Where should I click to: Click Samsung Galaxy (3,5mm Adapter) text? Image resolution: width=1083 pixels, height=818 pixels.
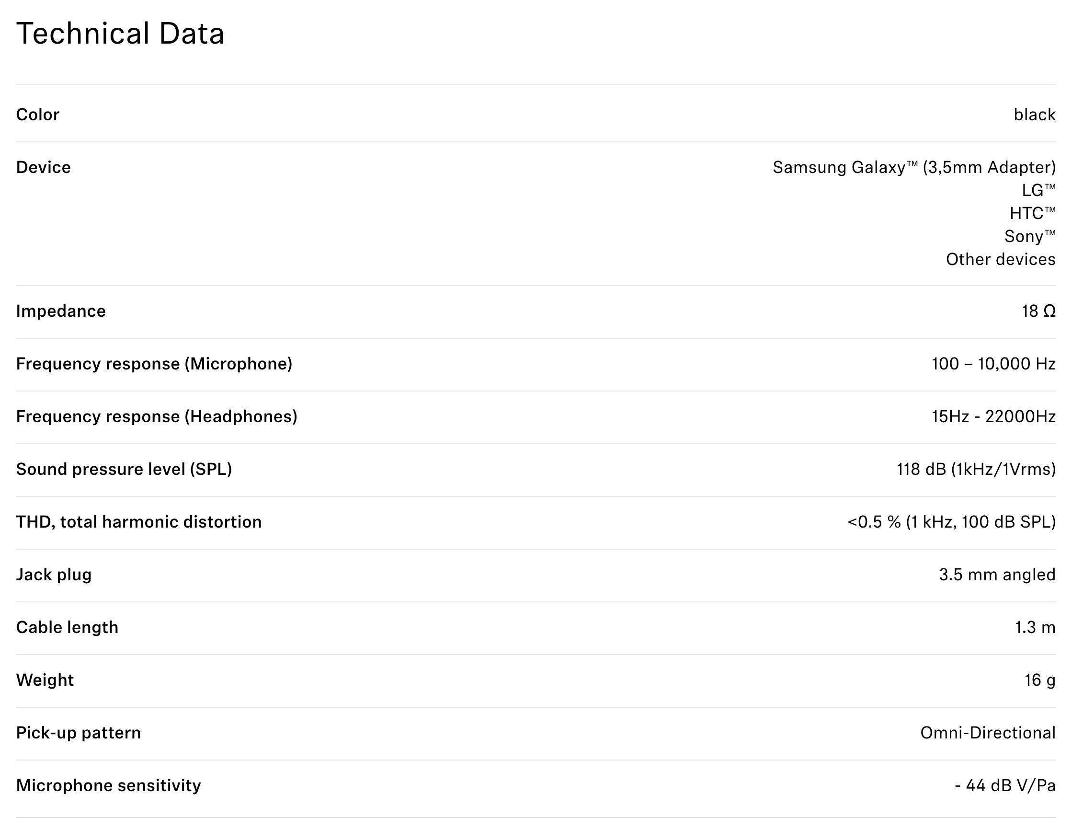(x=914, y=168)
